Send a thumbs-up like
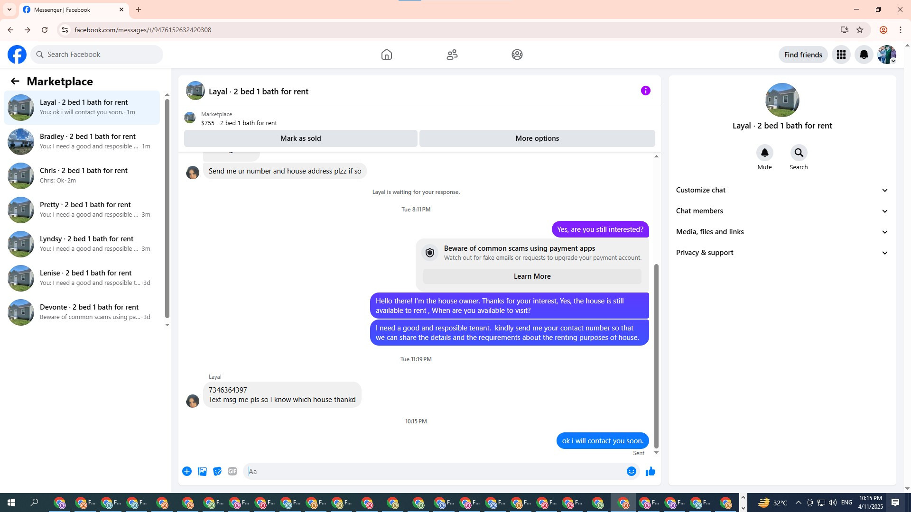Screen dimensions: 911x512 651,471
